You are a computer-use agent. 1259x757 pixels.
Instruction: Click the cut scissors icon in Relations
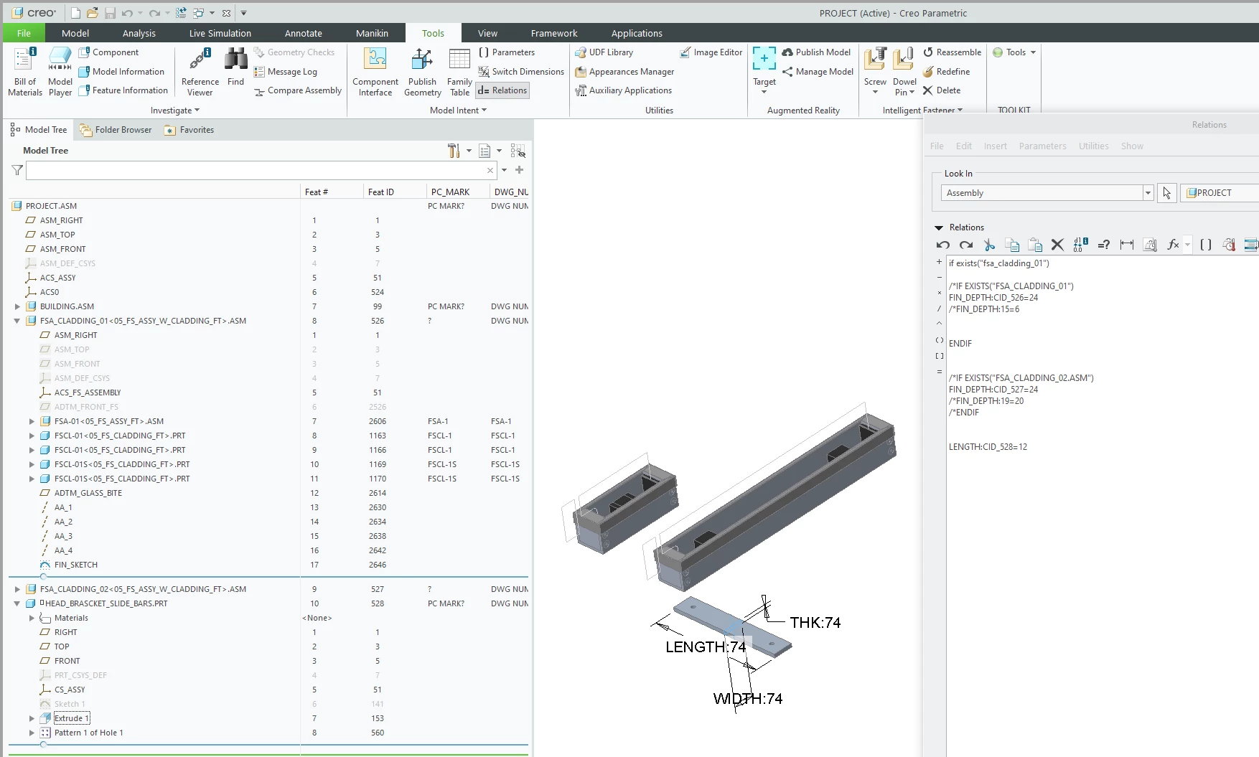point(989,245)
